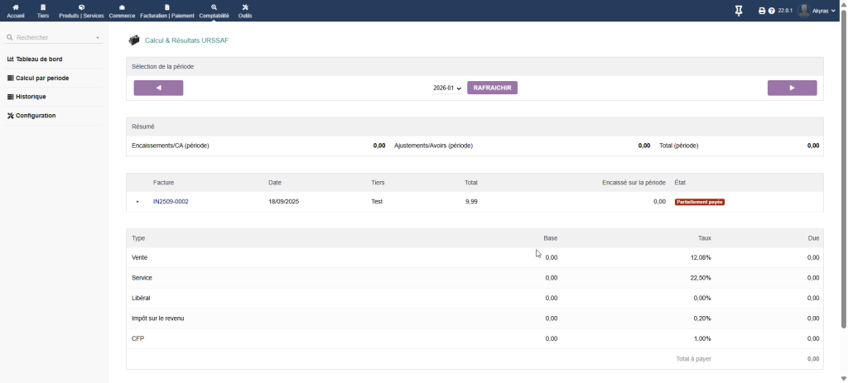Viewport: 848px width, 383px height.
Task: Click the 22,50% rate value
Action: pyautogui.click(x=701, y=278)
